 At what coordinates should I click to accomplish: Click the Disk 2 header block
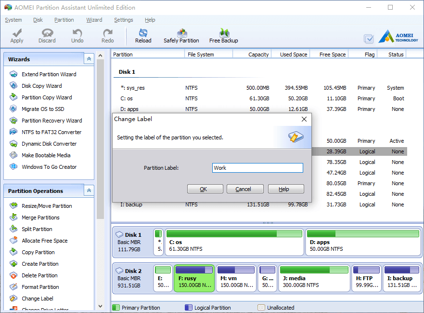(x=133, y=278)
